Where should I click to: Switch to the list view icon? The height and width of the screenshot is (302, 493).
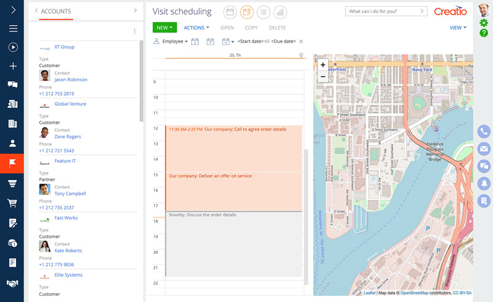coord(264,12)
